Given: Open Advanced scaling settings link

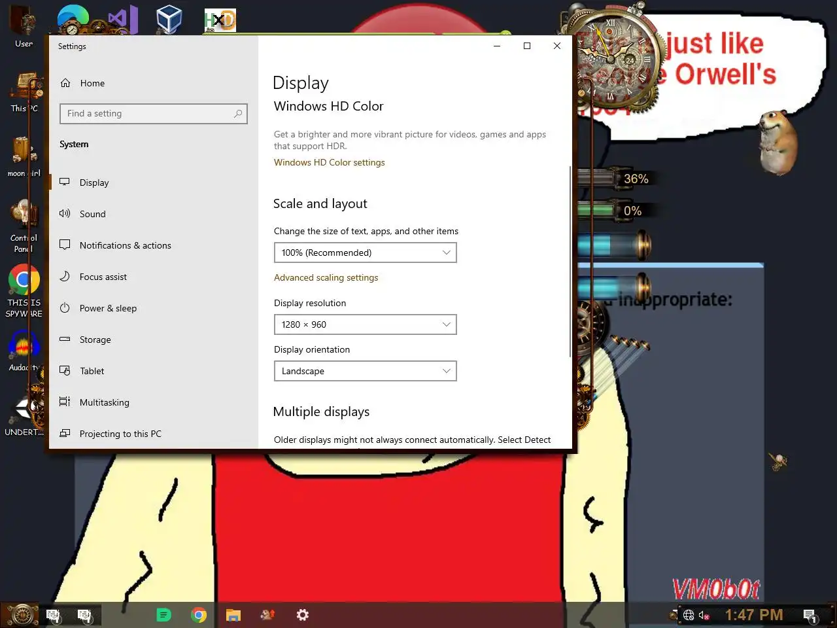Looking at the screenshot, I should (x=326, y=277).
